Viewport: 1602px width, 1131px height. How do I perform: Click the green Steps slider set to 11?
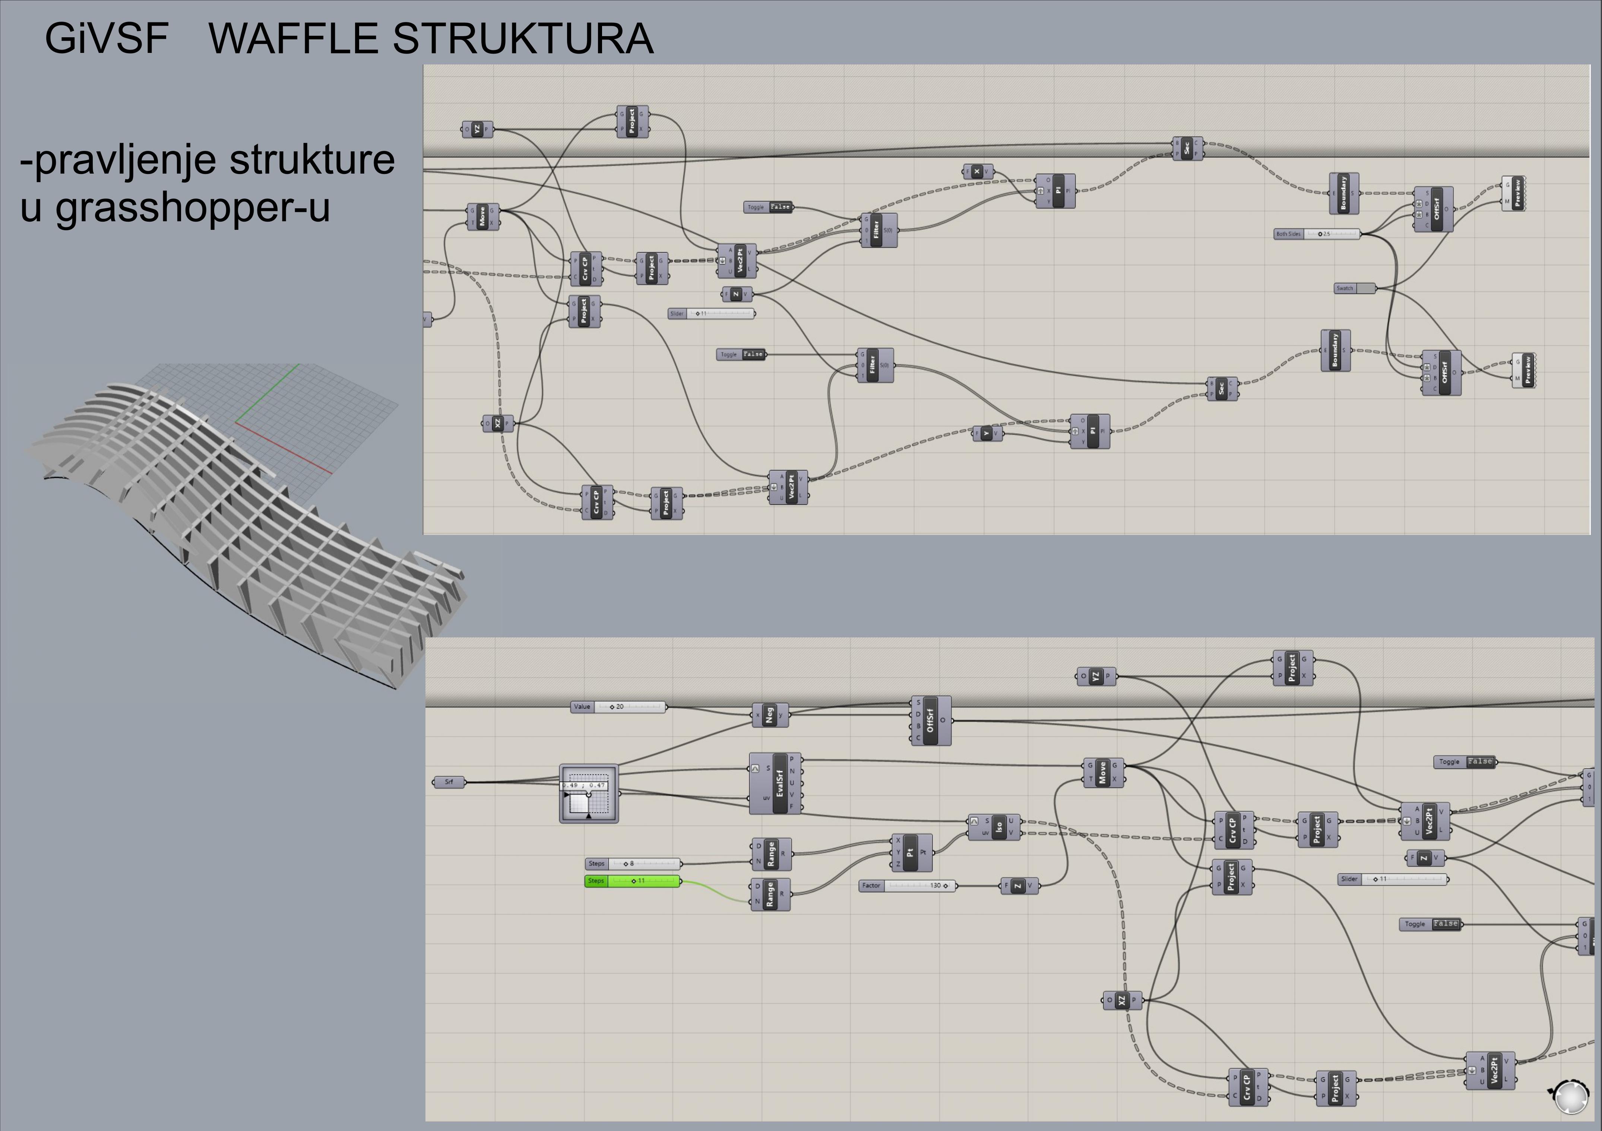pyautogui.click(x=633, y=881)
